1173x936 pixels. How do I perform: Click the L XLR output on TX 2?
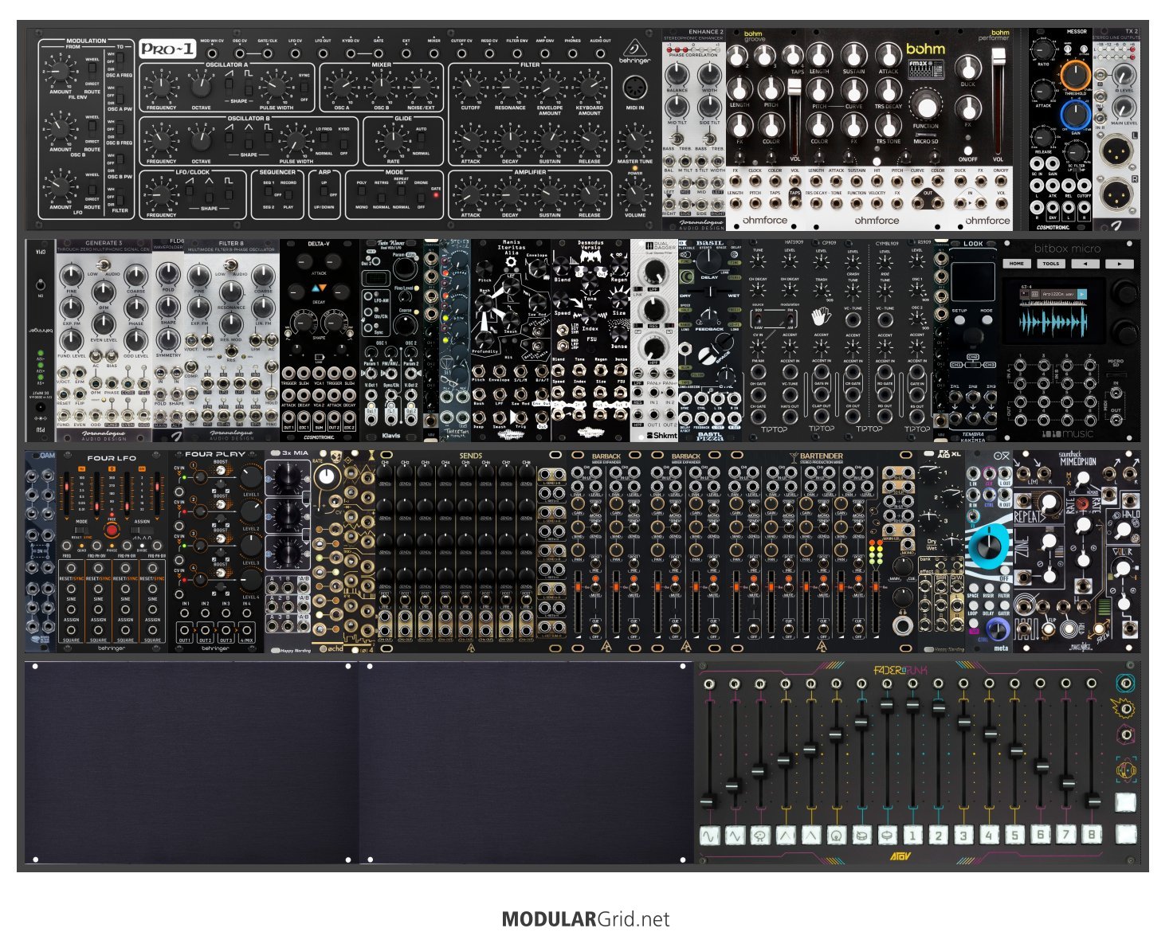[x=1118, y=151]
